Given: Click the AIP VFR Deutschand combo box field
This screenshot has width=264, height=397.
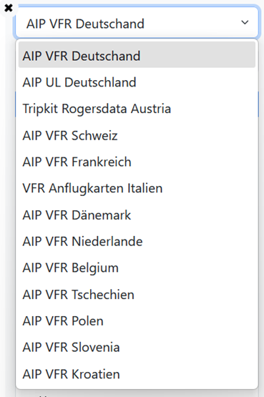Looking at the screenshot, I should [x=137, y=23].
